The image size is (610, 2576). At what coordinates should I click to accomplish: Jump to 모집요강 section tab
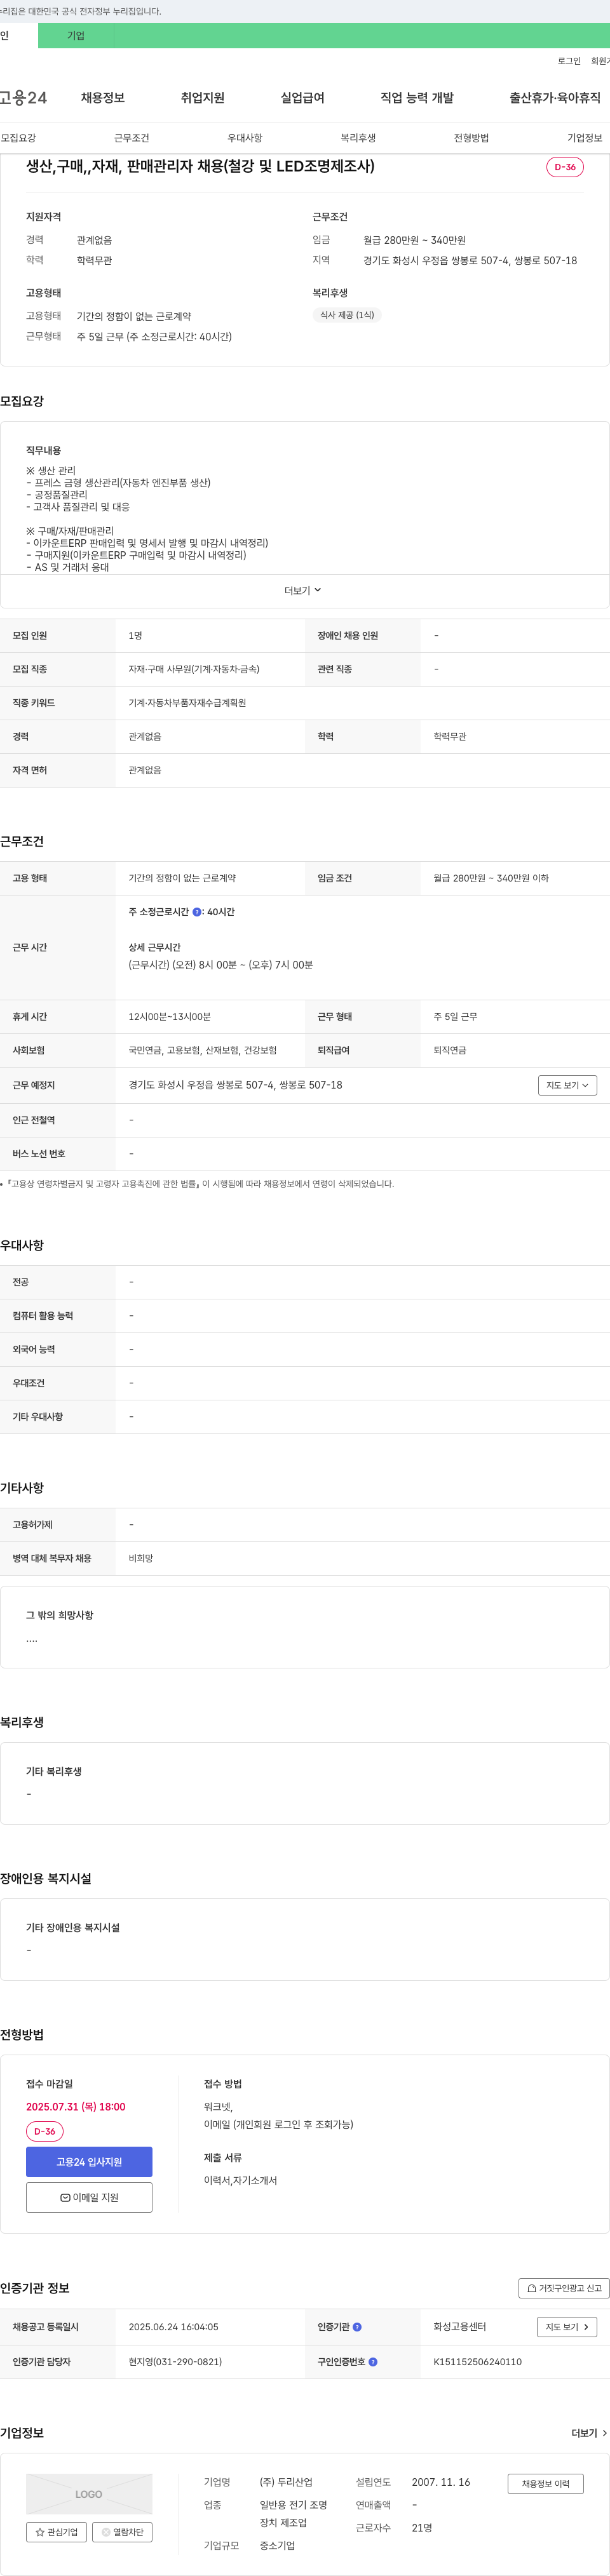click(x=18, y=138)
